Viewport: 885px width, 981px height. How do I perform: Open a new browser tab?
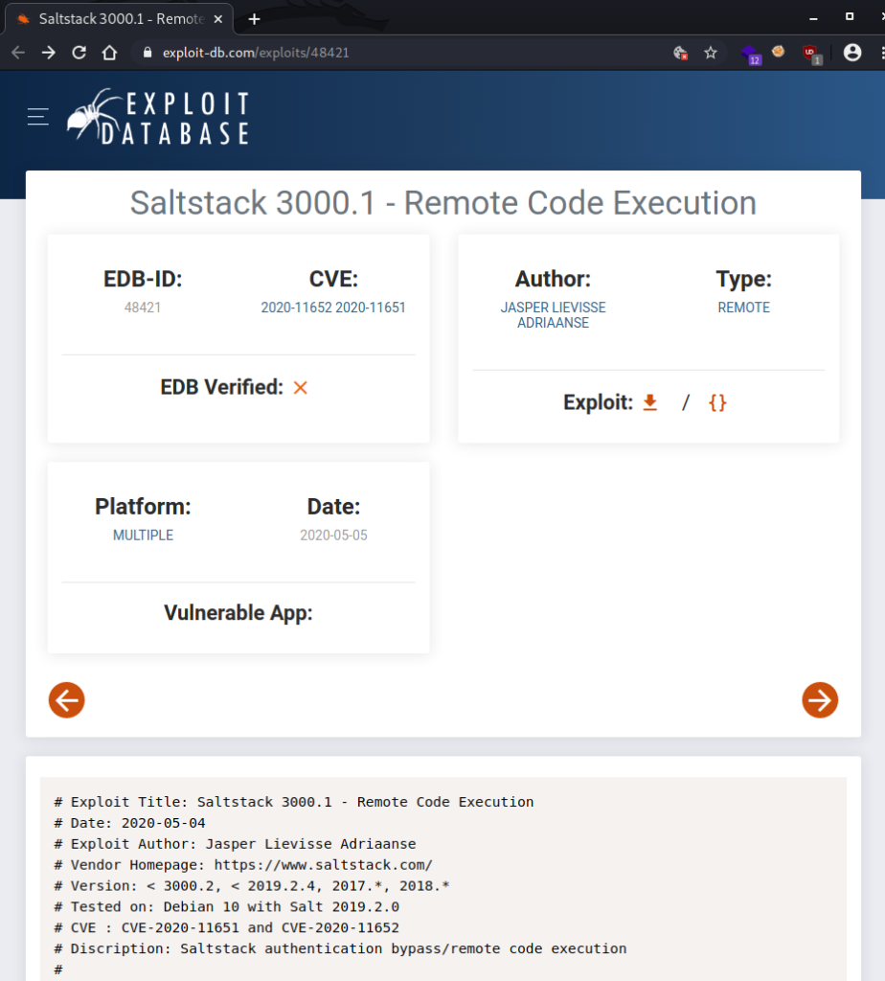click(x=254, y=19)
